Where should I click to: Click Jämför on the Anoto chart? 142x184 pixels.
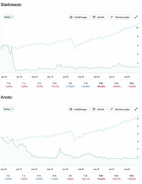(x=99, y=109)
